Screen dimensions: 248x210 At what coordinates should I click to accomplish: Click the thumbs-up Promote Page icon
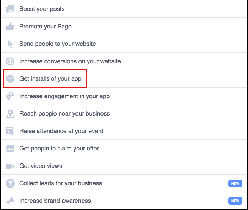coord(10,27)
